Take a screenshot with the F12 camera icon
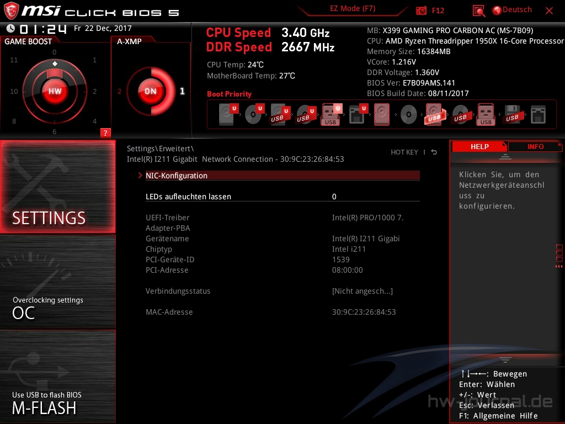 (421, 10)
